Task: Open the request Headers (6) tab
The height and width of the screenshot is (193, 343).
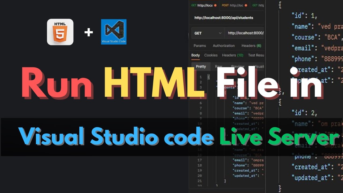Action: pos(251,46)
